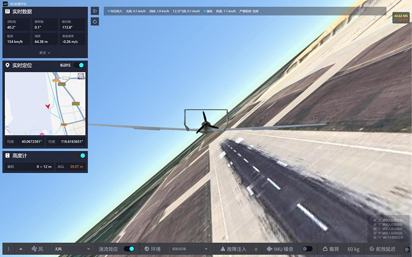Click the 故障注入 fault injection label
412x257 pixels.
click(x=236, y=249)
